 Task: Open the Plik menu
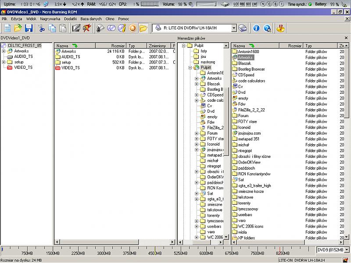coord(4,19)
